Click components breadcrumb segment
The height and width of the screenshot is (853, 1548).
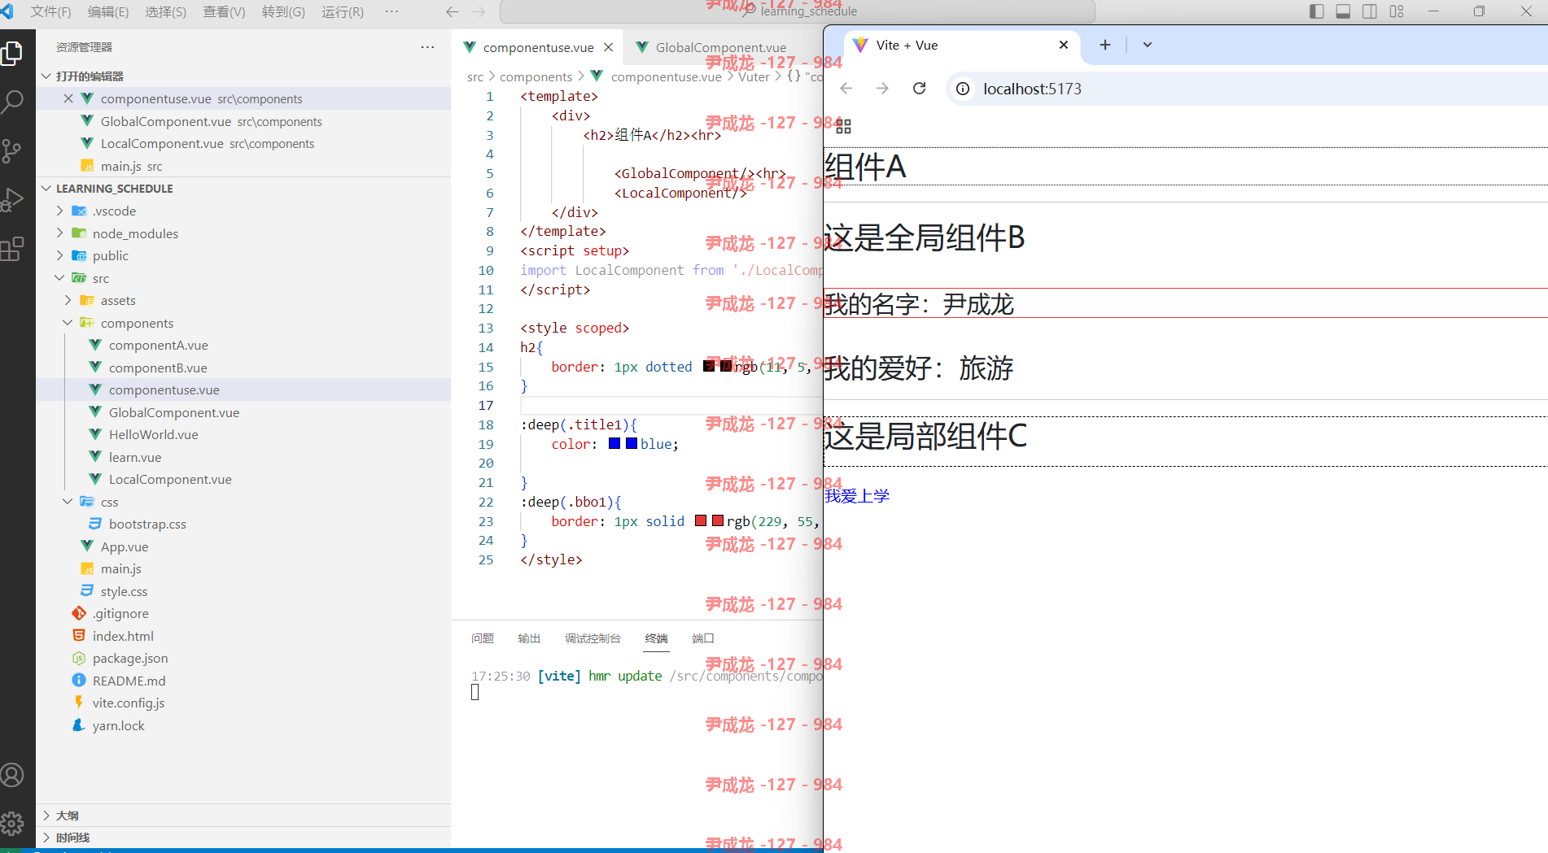coord(536,76)
